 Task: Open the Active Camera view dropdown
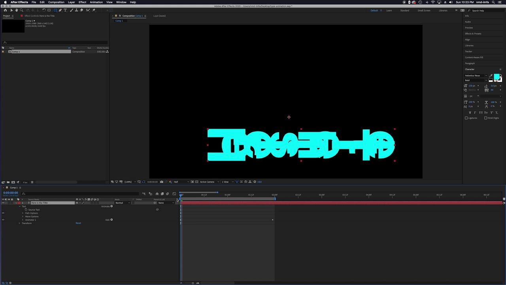(x=209, y=182)
